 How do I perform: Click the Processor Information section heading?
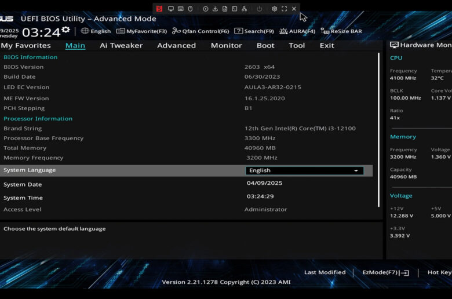[x=38, y=119]
